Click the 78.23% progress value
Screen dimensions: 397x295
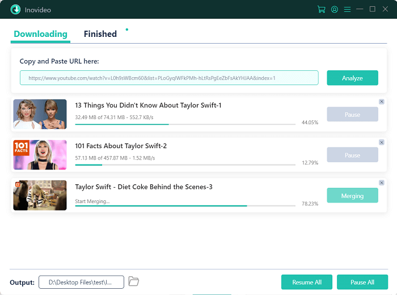(310, 204)
